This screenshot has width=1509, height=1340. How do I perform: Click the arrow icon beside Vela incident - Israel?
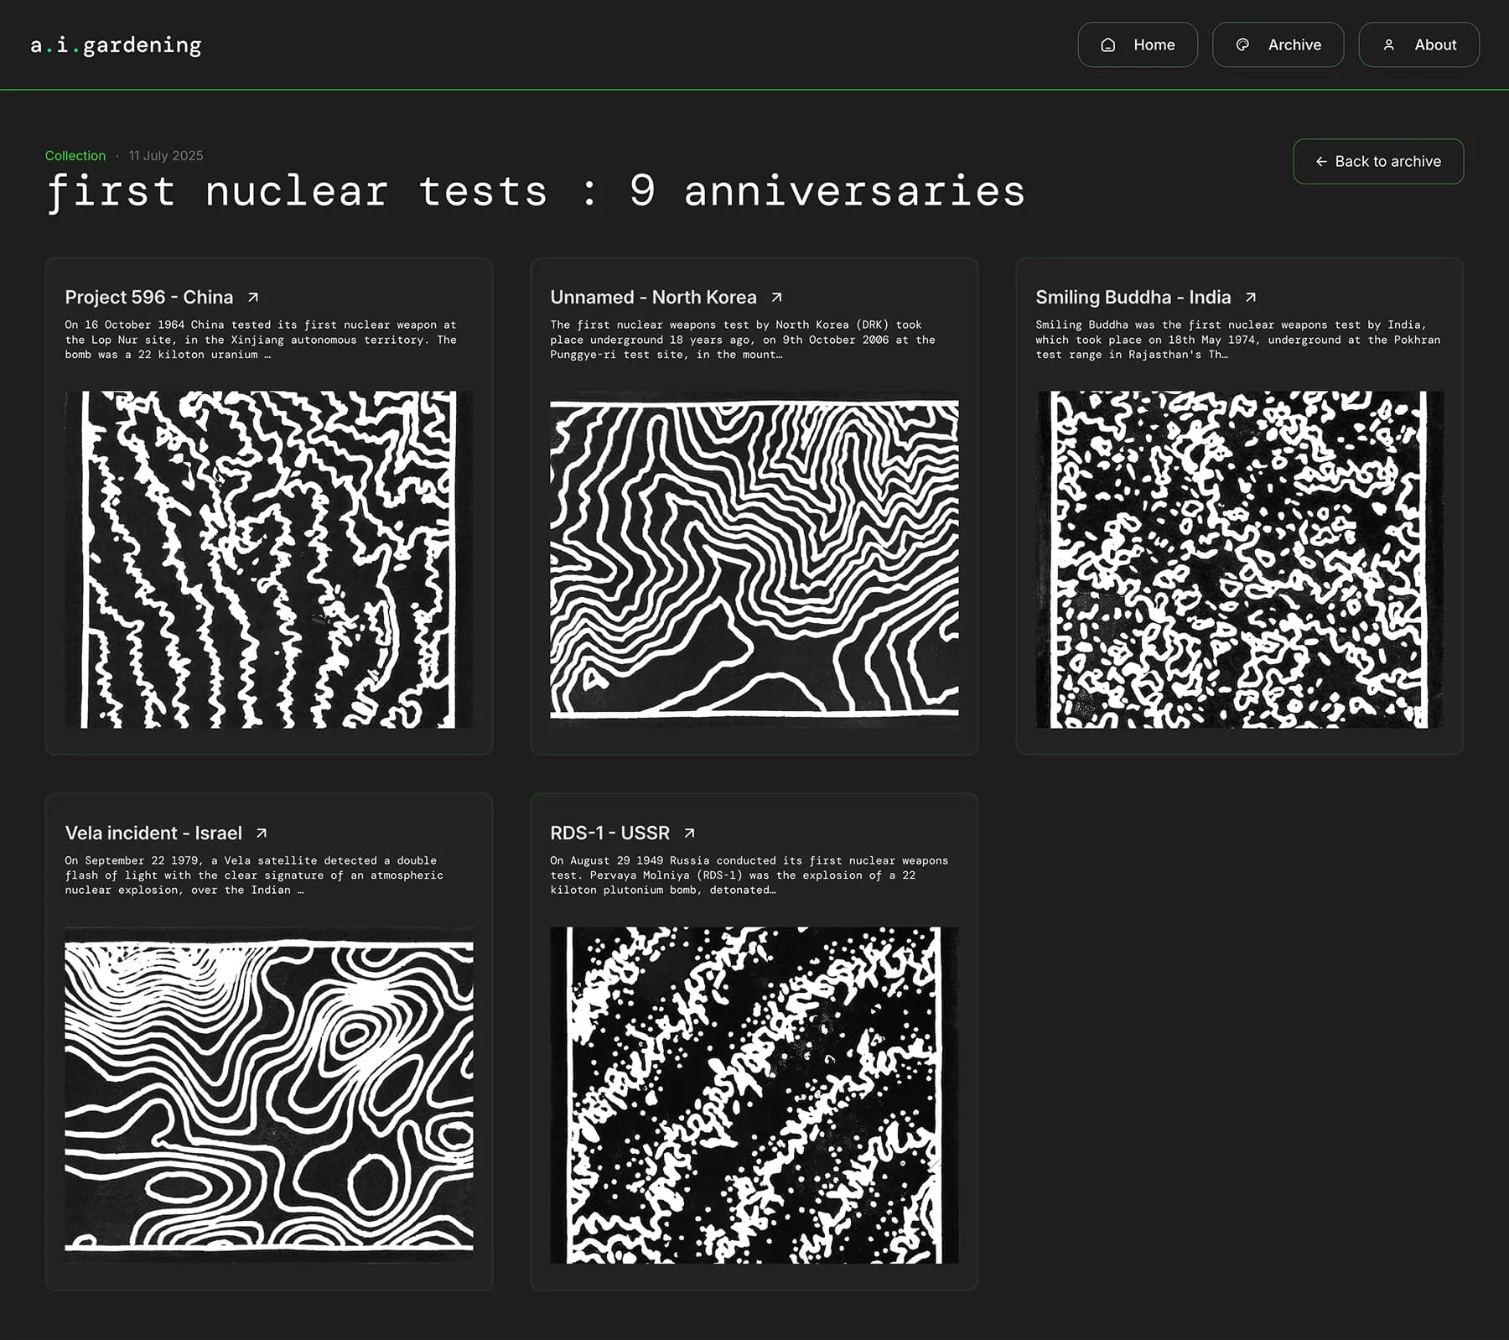point(262,834)
